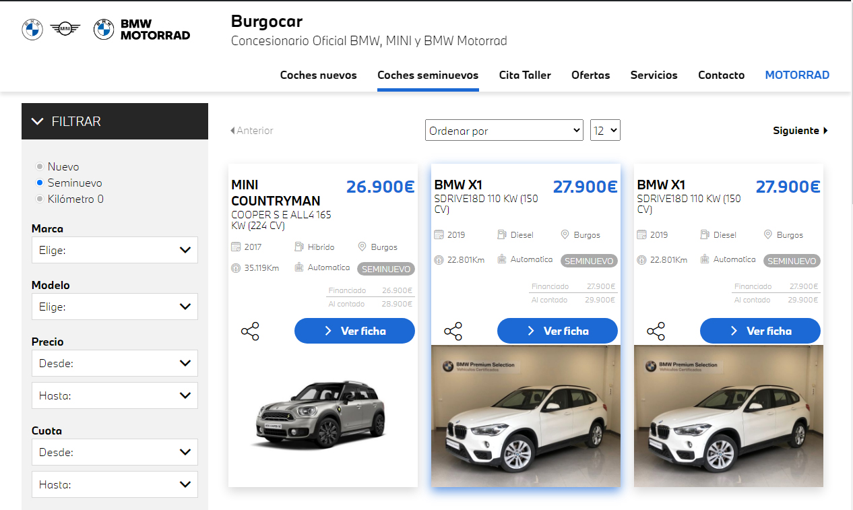The width and height of the screenshot is (853, 510).
Task: Click the Híbrido fuel type text
Action: click(x=321, y=247)
